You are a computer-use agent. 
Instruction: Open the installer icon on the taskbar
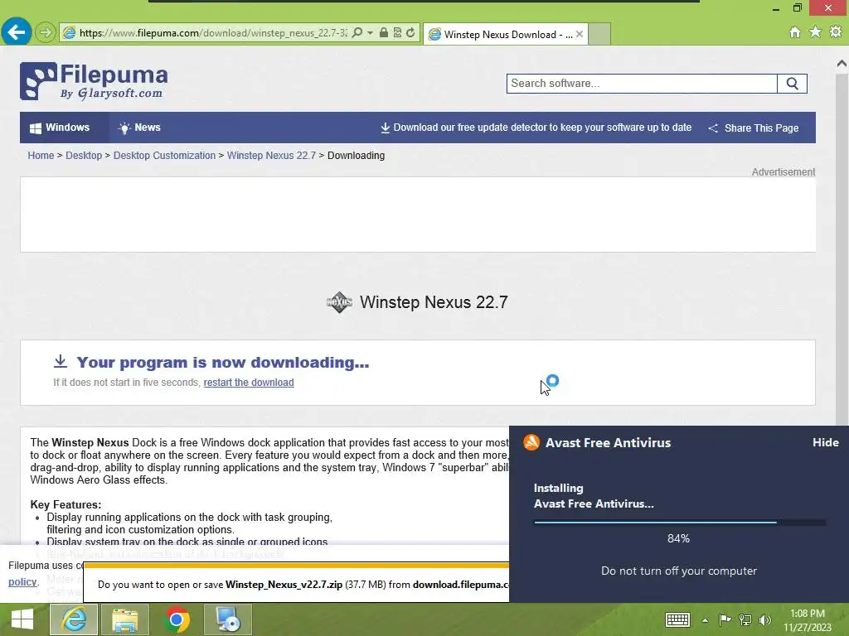pyautogui.click(x=227, y=619)
